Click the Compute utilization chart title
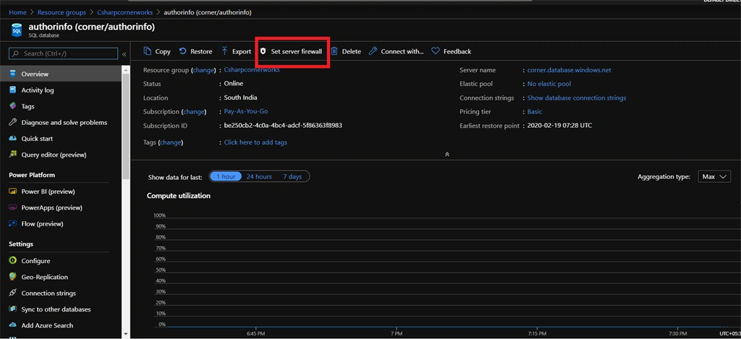 point(179,195)
